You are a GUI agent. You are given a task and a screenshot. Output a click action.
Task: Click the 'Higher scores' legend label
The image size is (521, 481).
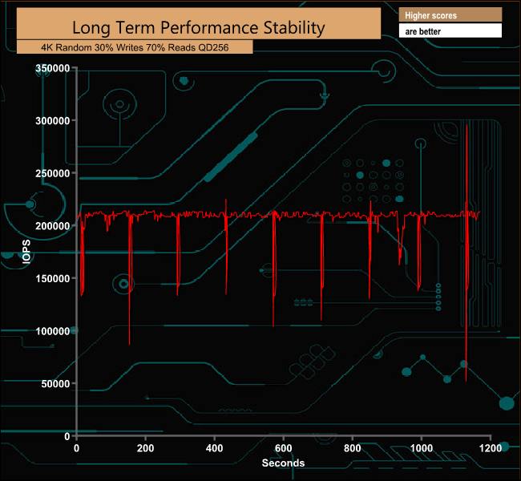(x=430, y=15)
